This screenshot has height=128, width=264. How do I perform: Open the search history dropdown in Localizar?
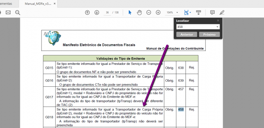pos(218,27)
